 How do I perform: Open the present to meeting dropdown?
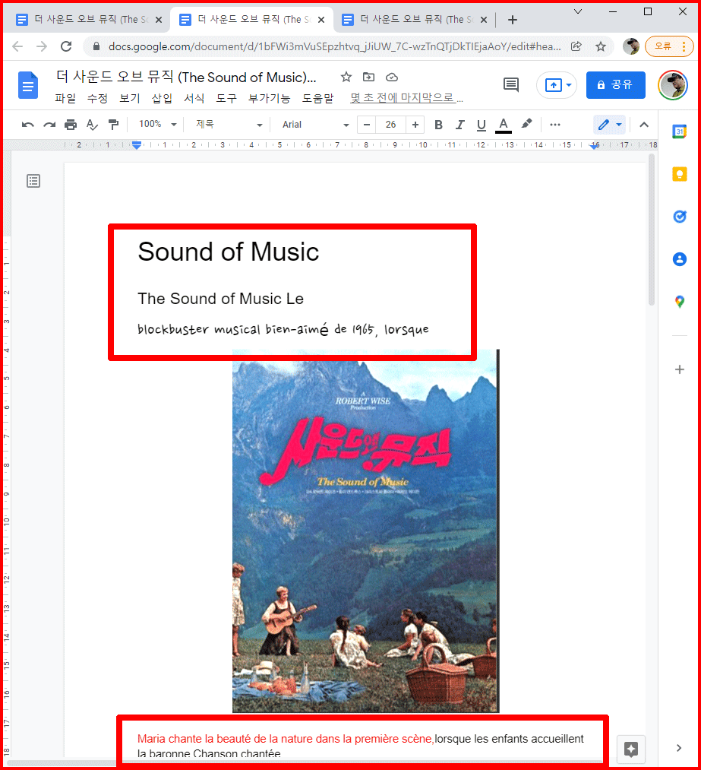pyautogui.click(x=557, y=85)
